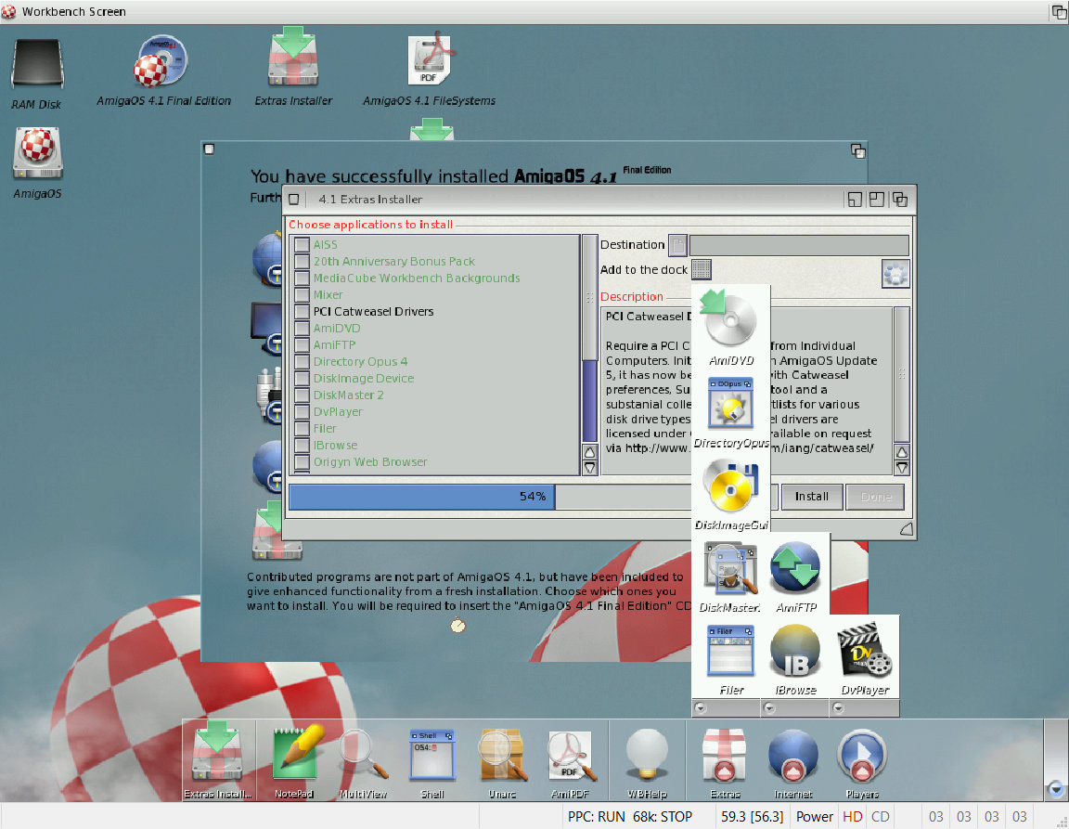Click the Done button
The image size is (1069, 829).
click(x=875, y=497)
